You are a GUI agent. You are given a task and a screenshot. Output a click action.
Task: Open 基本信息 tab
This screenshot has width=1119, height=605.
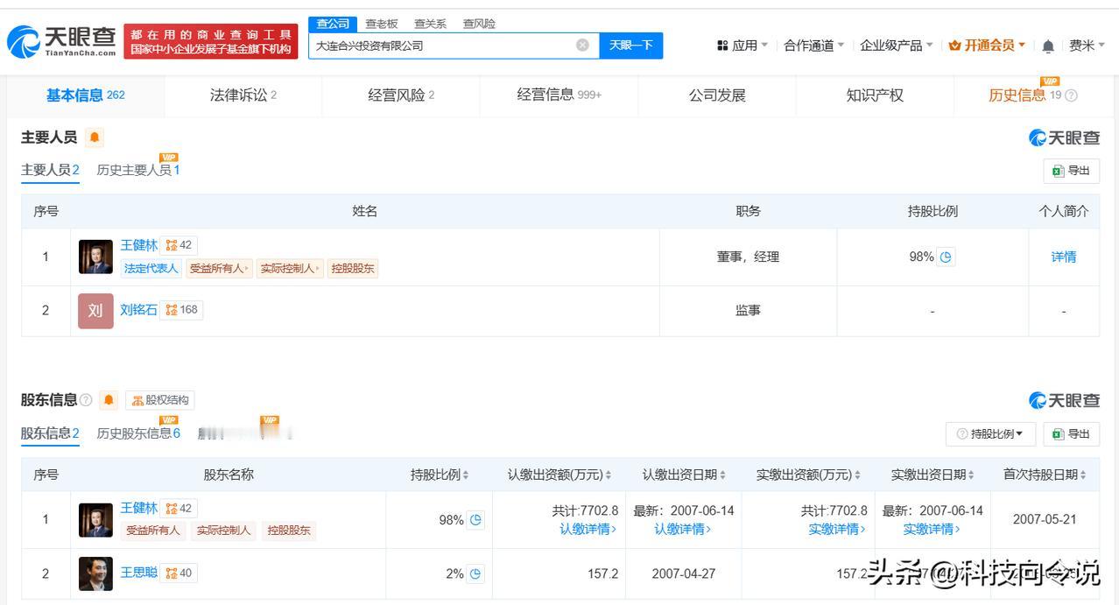(86, 95)
